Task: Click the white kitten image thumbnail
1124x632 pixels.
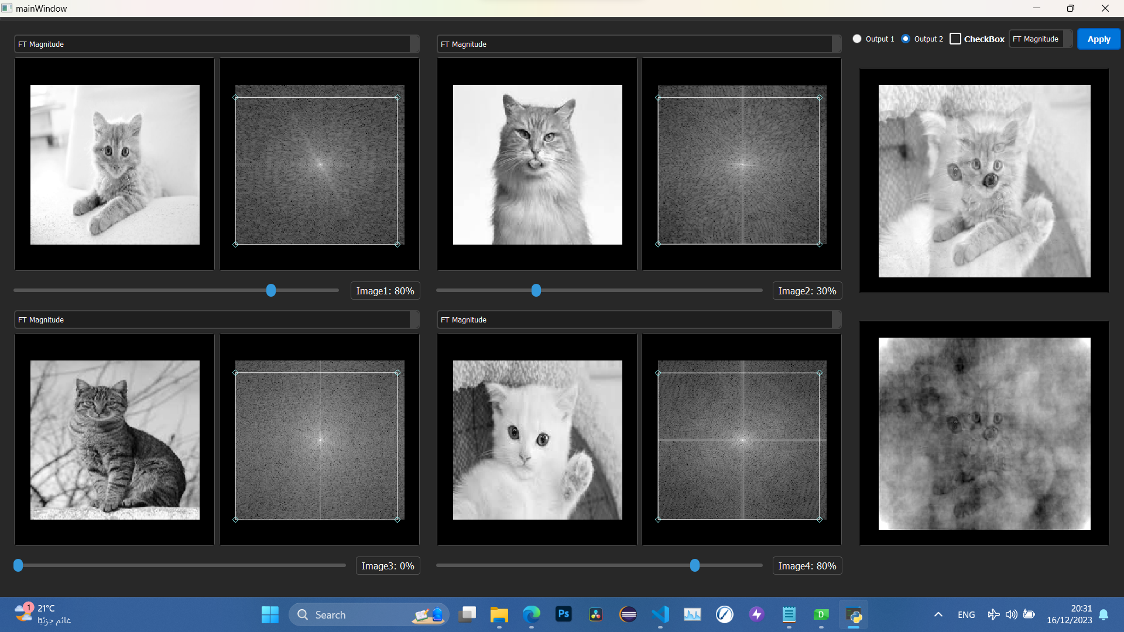Action: tap(537, 440)
